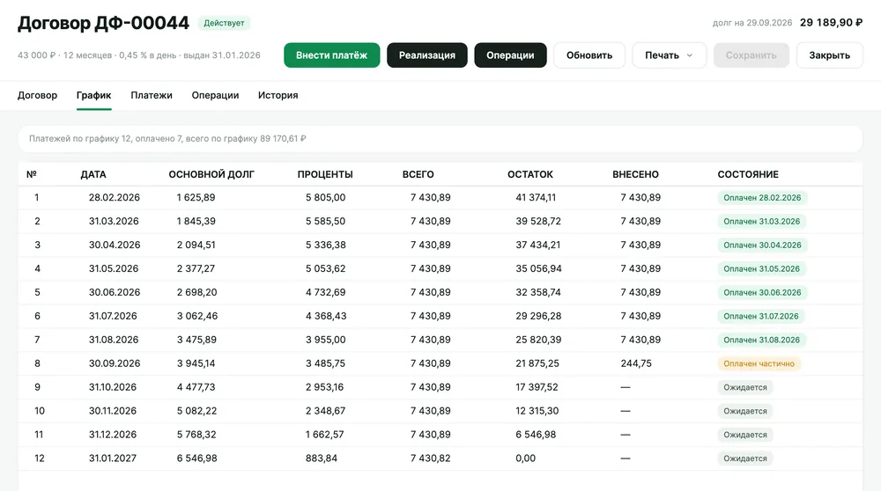This screenshot has height=491, width=881.
Task: Click Ожидается status in row 12
Action: [x=745, y=458]
